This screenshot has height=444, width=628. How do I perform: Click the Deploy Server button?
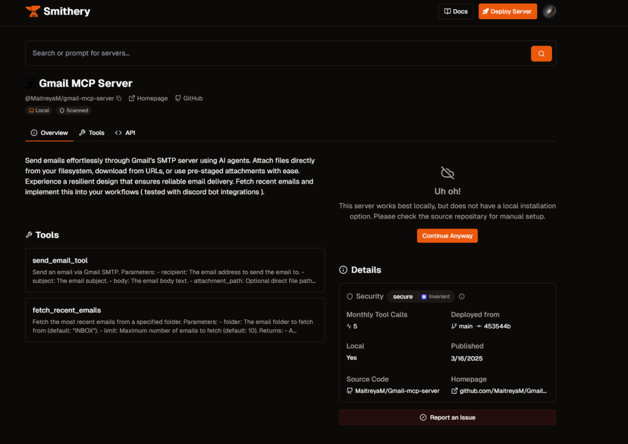(508, 11)
